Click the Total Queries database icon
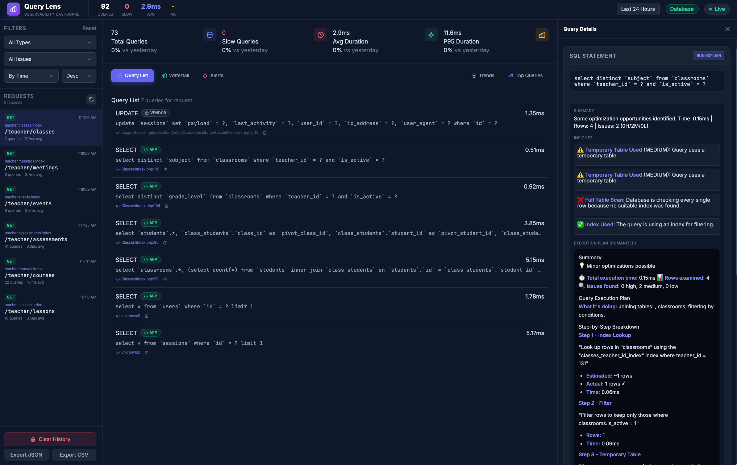Screen dimensions: 737x465 tap(209, 35)
